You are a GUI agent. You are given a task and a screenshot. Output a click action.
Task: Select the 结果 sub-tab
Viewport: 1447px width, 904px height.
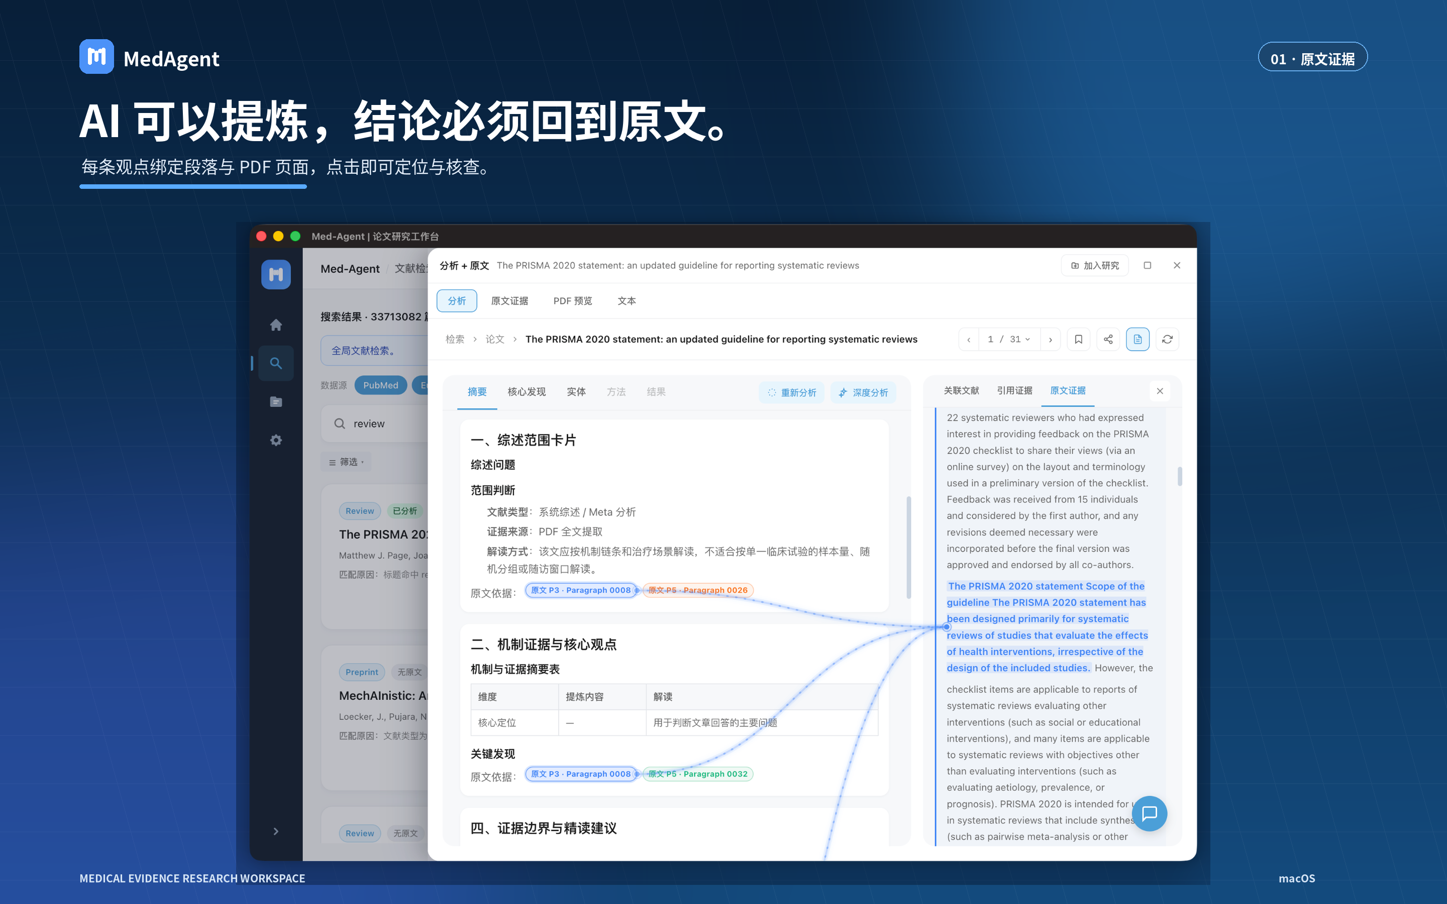(656, 392)
